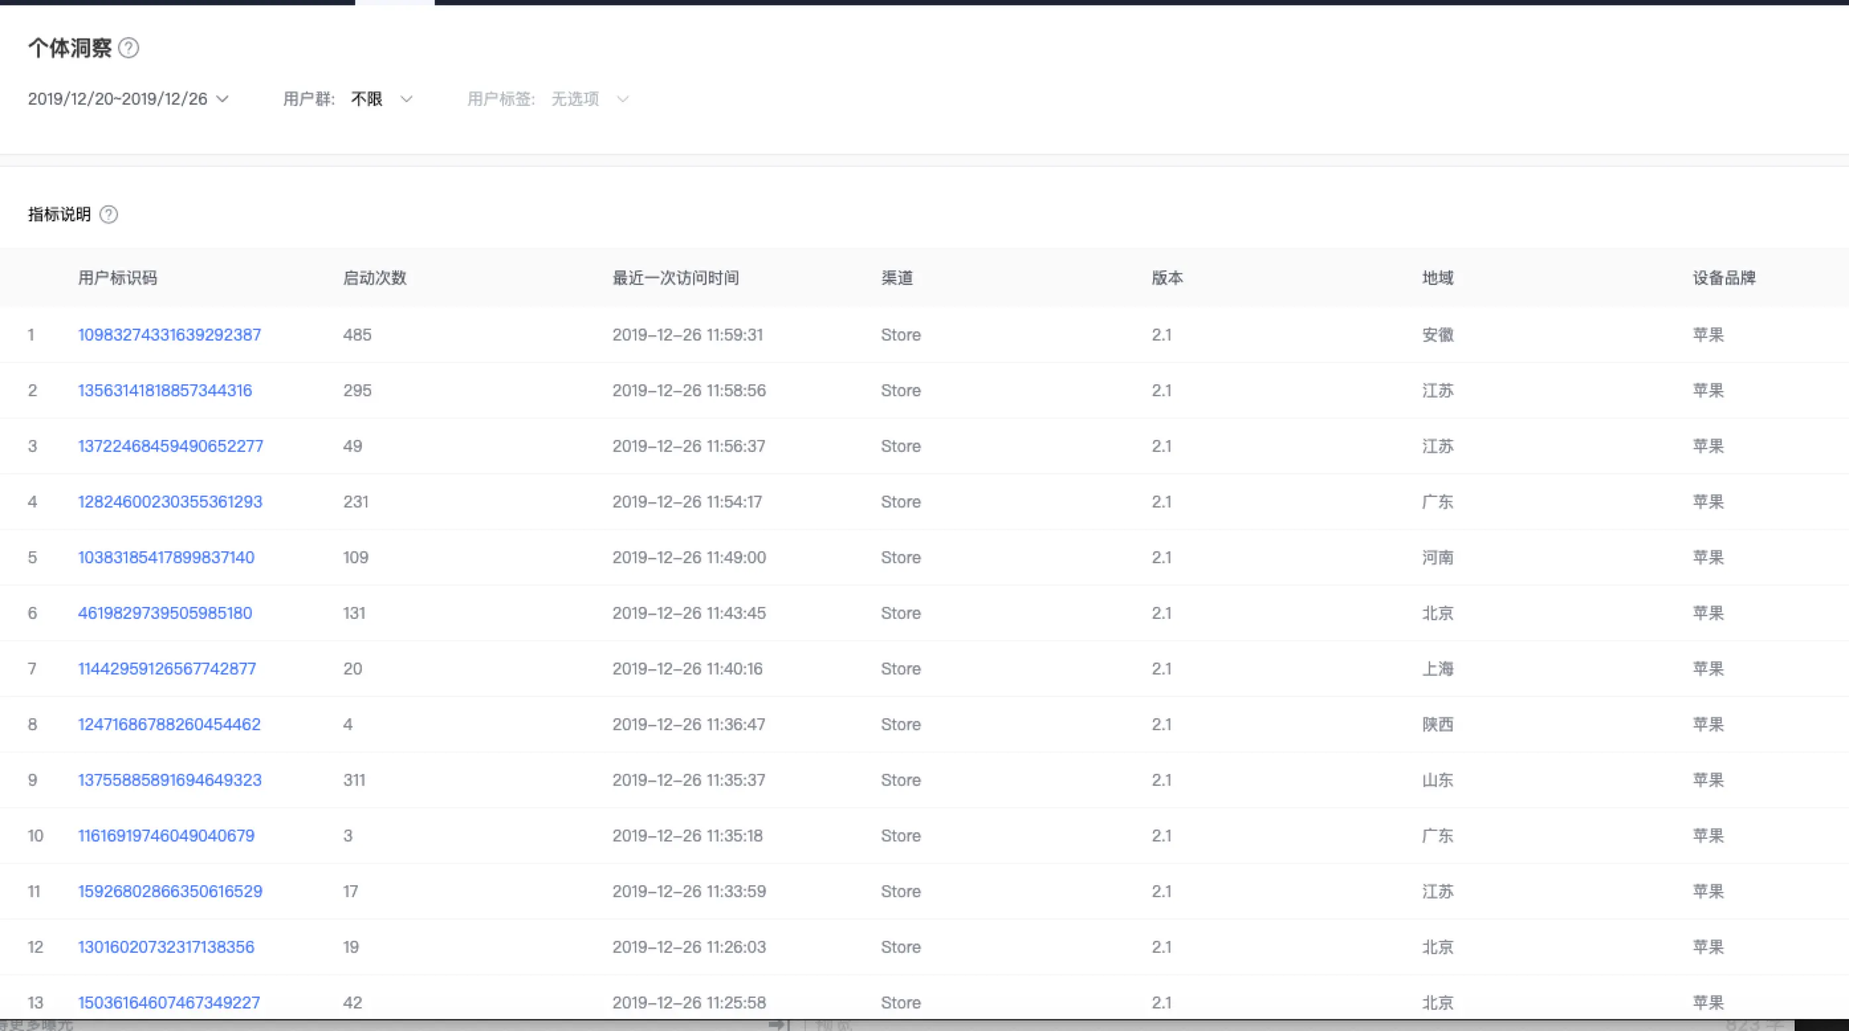View user 13755885891694649323 details

(170, 780)
